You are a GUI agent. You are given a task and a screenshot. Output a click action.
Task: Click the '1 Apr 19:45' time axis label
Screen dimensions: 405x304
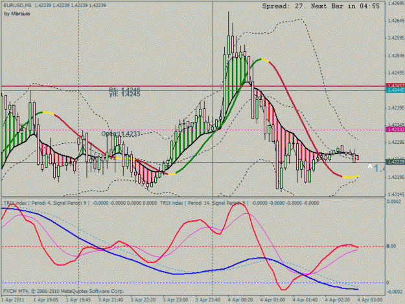click(x=78, y=300)
